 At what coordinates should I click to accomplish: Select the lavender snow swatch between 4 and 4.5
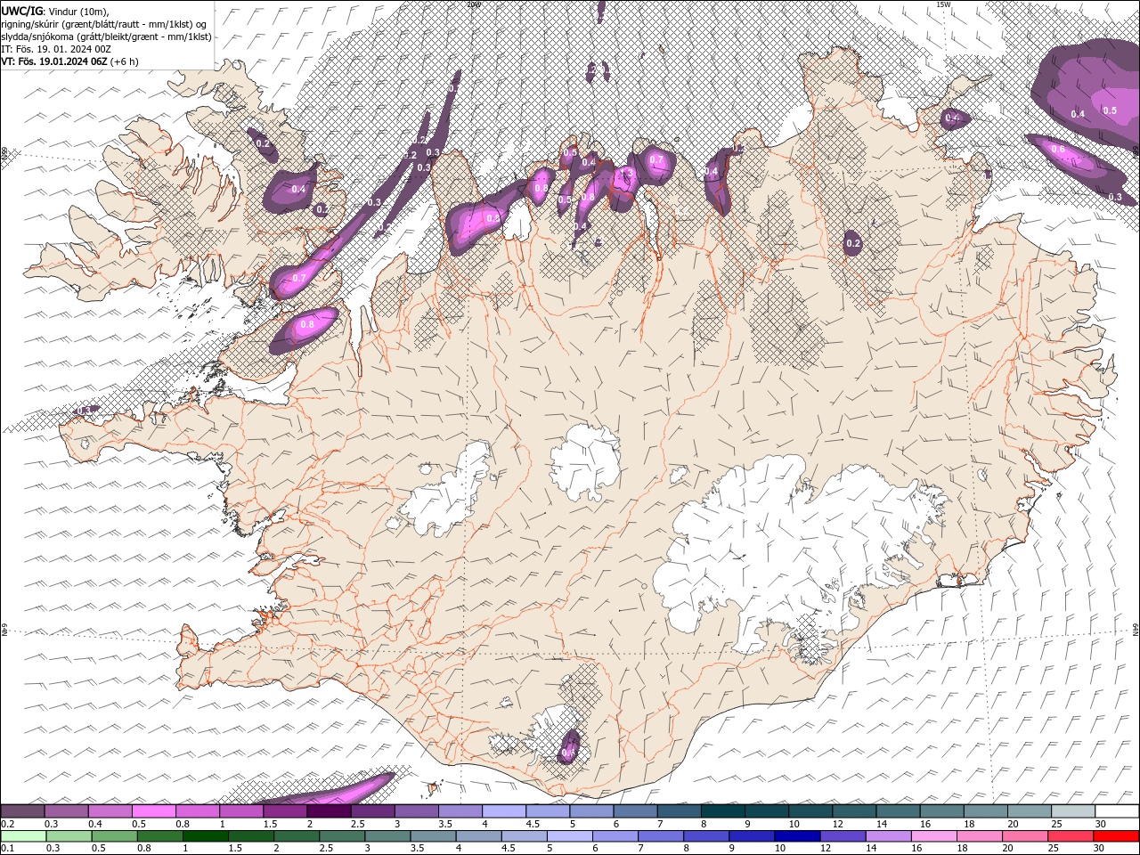(504, 811)
